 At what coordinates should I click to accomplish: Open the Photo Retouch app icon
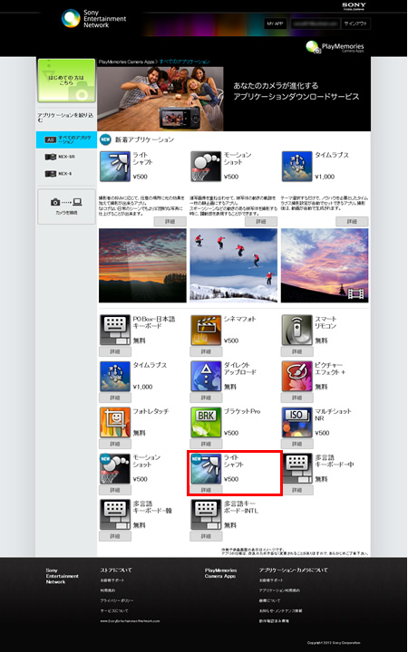pos(115,423)
